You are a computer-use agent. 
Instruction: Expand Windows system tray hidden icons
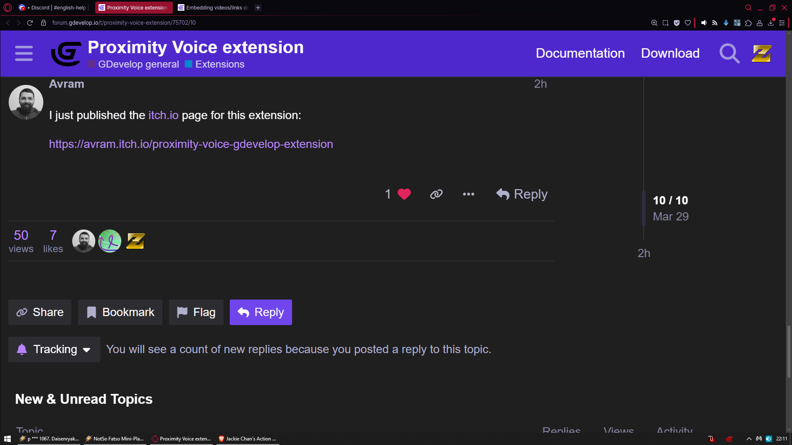(x=749, y=439)
